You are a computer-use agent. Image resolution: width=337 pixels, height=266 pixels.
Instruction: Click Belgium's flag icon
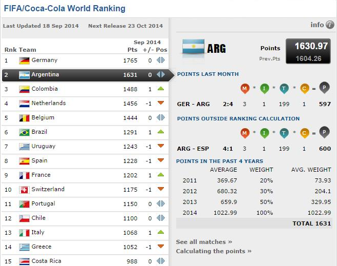click(24, 118)
